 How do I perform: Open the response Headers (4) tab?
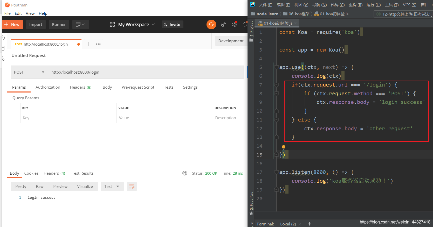54,173
